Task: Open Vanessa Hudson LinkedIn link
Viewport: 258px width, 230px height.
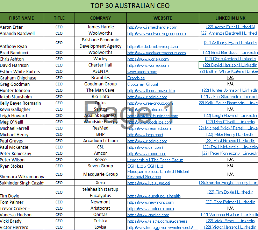Action: point(229,215)
